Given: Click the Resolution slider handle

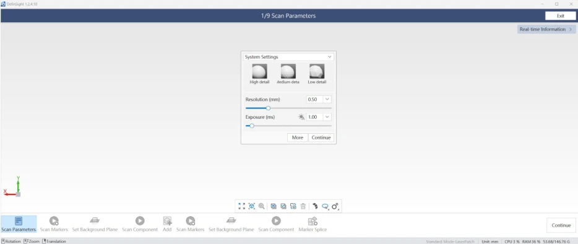Looking at the screenshot, I should (x=269, y=108).
